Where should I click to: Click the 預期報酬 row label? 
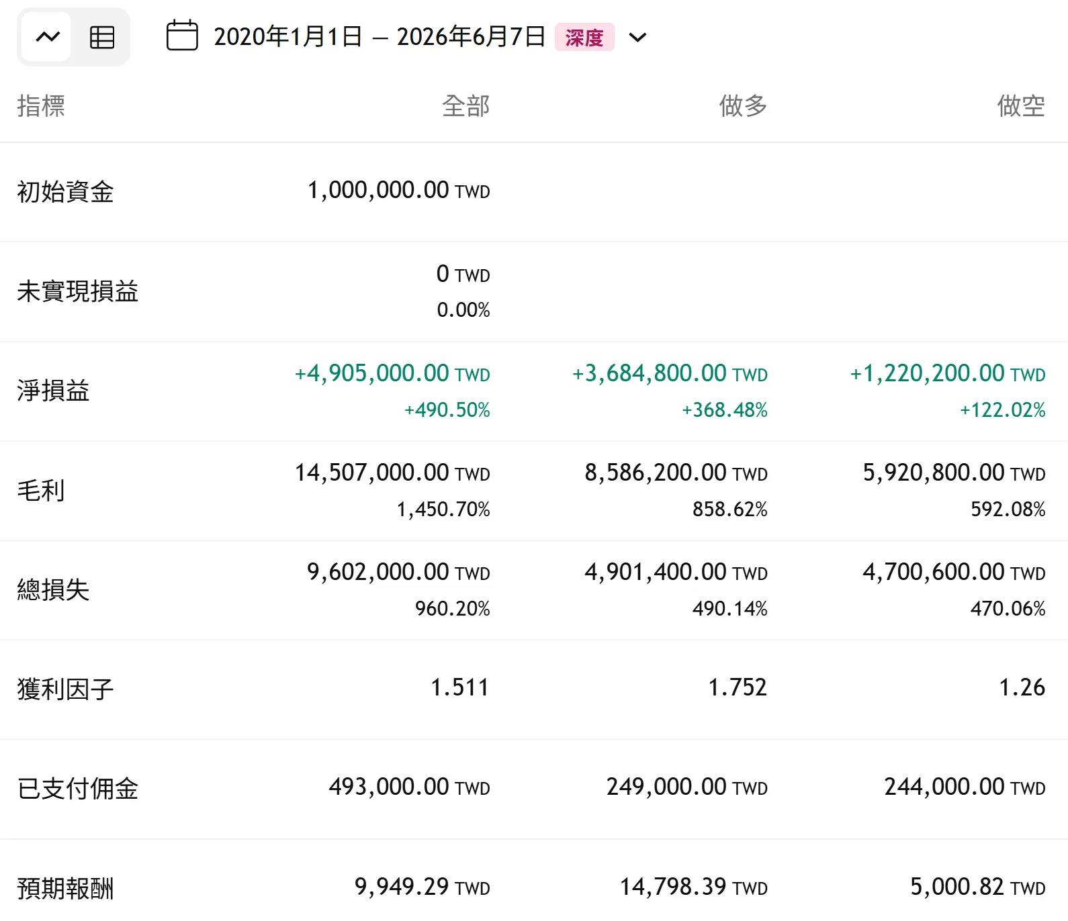pyautogui.click(x=65, y=887)
